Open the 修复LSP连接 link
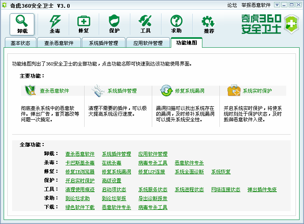Screen dimensions: 304x224 (152, 172)
